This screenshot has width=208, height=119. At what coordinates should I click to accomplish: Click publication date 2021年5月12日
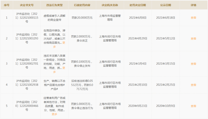pos(165,38)
